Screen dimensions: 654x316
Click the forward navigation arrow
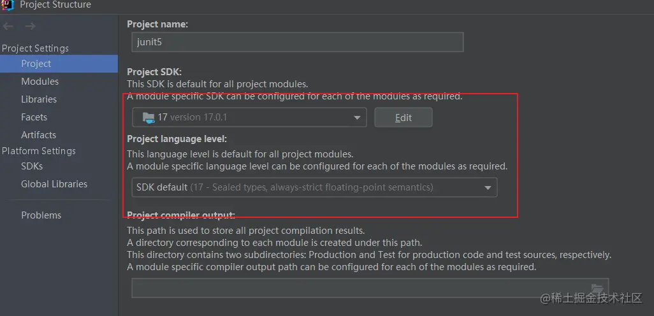pyautogui.click(x=30, y=27)
